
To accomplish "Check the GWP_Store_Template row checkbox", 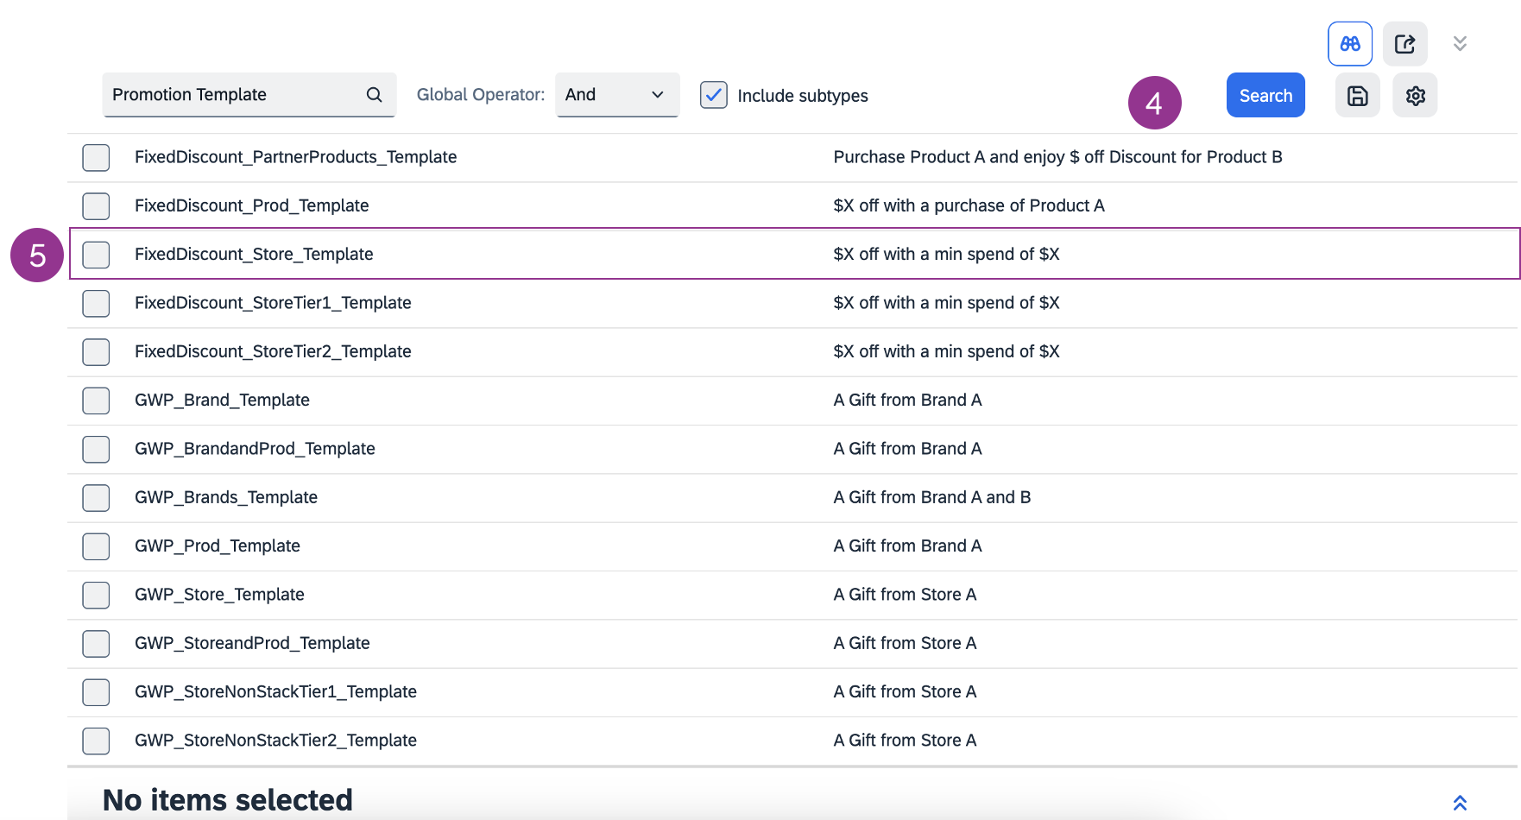I will coord(96,595).
